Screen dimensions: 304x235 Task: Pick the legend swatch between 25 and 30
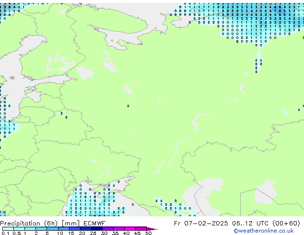click(x=97, y=229)
